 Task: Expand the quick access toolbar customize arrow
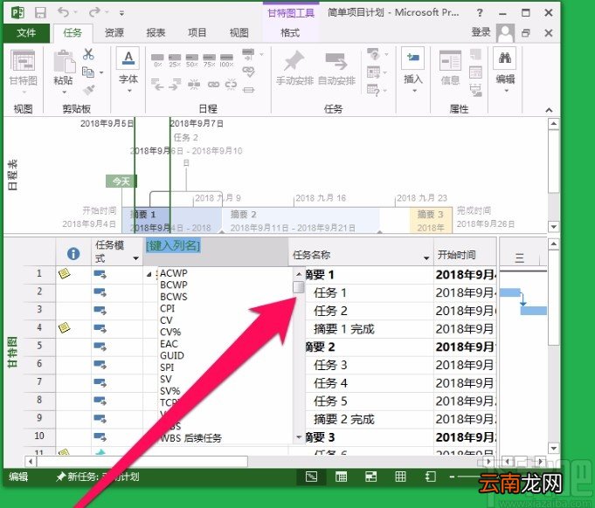[121, 13]
